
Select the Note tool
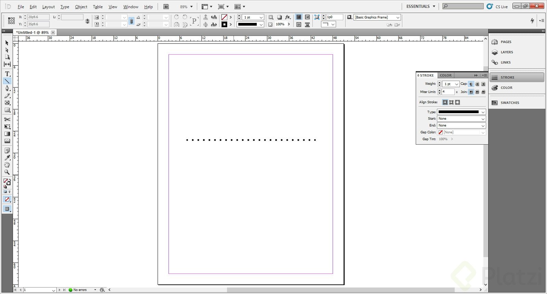tap(7, 150)
